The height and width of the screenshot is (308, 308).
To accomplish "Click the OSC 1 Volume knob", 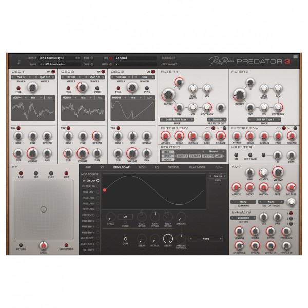I will (33, 153).
